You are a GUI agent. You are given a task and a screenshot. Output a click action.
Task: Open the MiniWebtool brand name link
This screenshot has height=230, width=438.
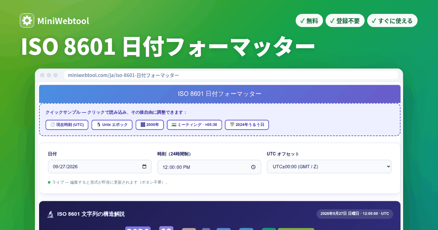point(63,21)
